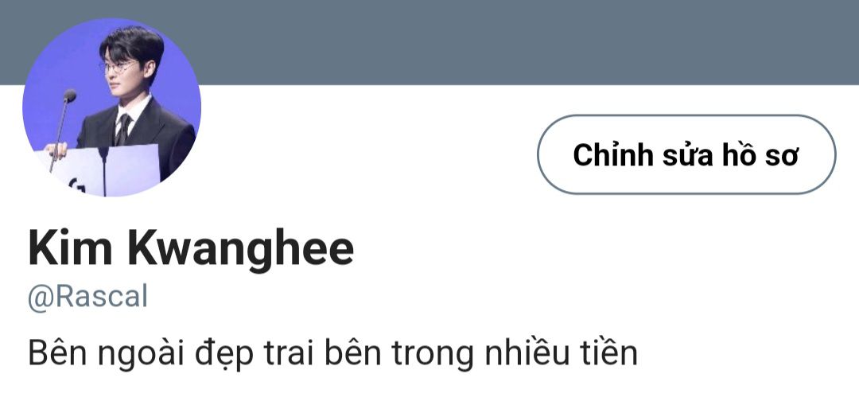Open the circular profile avatar photo
Screen dimensions: 859x405
tap(112, 107)
